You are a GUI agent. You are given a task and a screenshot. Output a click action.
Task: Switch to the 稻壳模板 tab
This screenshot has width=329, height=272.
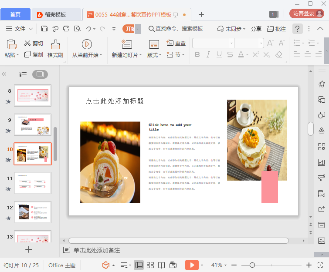56,14
